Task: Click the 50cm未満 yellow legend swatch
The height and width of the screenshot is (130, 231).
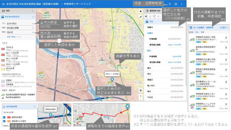Action: tap(3, 69)
